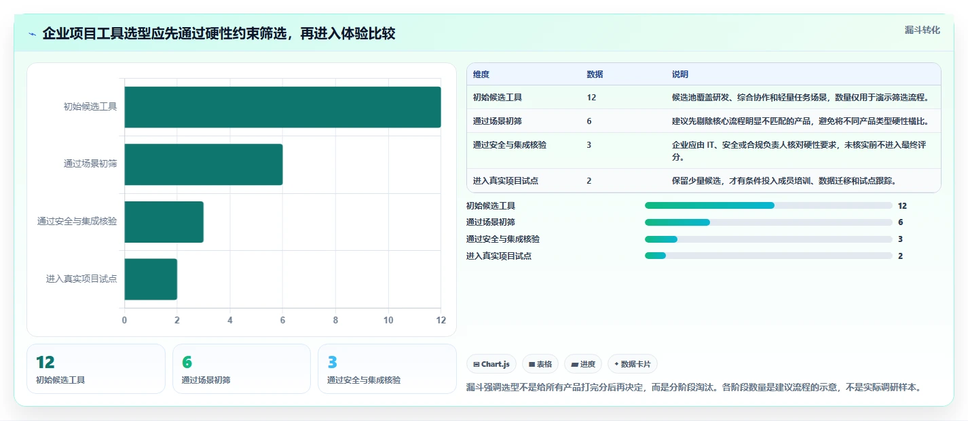Click the description starting with 候选池覆盖研发
Viewport: 968px width, 421px height.
tap(800, 98)
